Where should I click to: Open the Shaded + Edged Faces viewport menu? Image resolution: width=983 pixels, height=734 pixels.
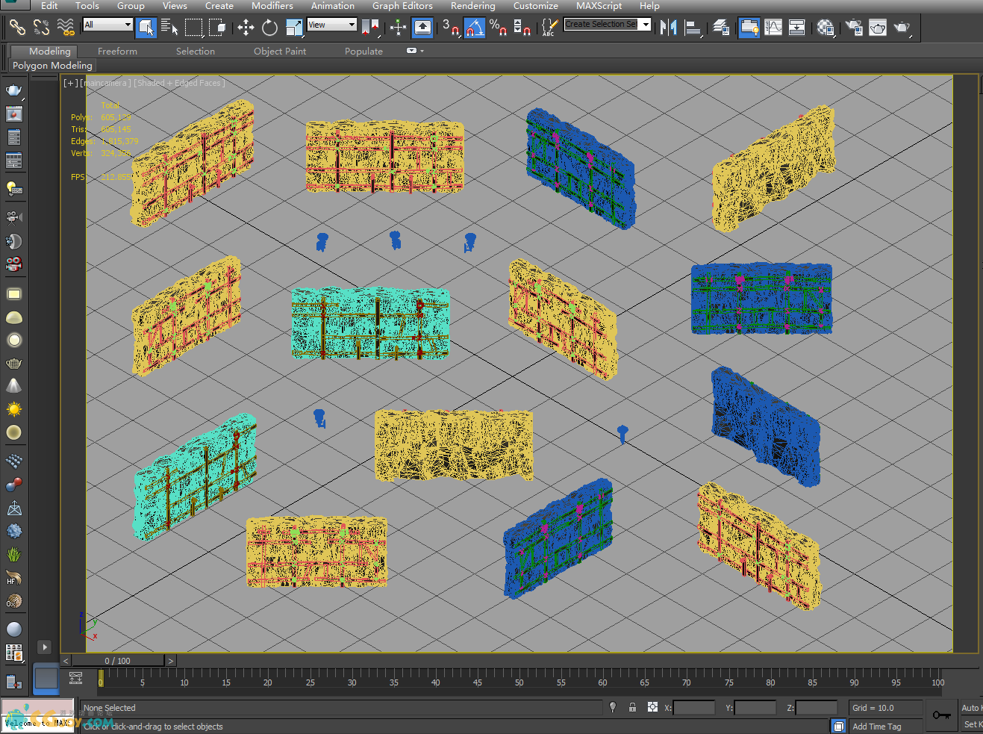coord(179,83)
